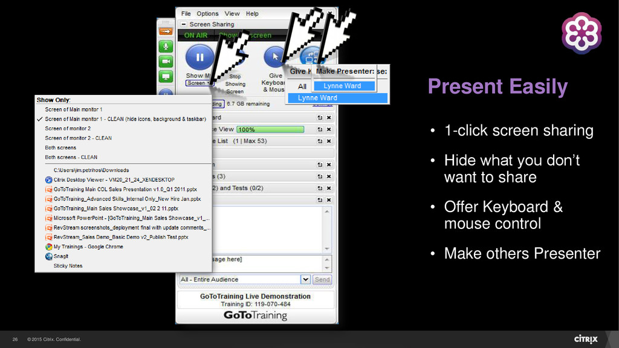Click the Microsoft PowerPoint entry icon
Viewport: 619px width, 348px height.
click(48, 217)
